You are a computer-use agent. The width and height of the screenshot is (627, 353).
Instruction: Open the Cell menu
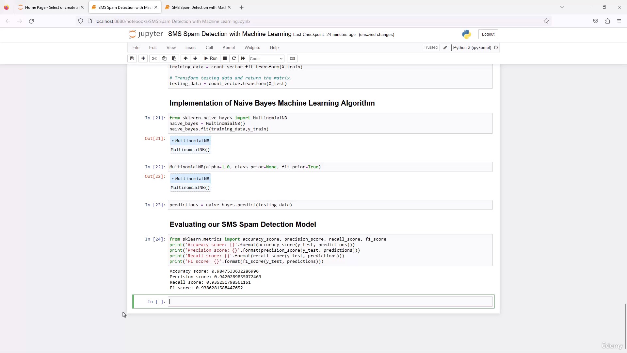point(209,48)
